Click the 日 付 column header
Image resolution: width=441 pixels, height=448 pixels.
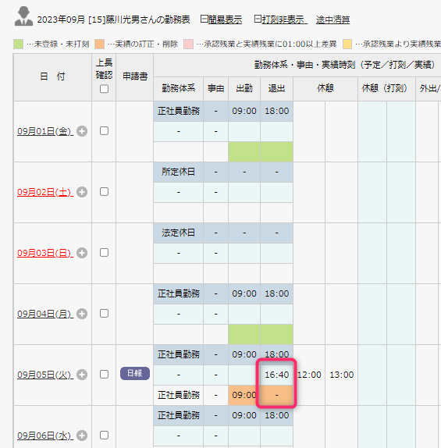[x=52, y=76]
